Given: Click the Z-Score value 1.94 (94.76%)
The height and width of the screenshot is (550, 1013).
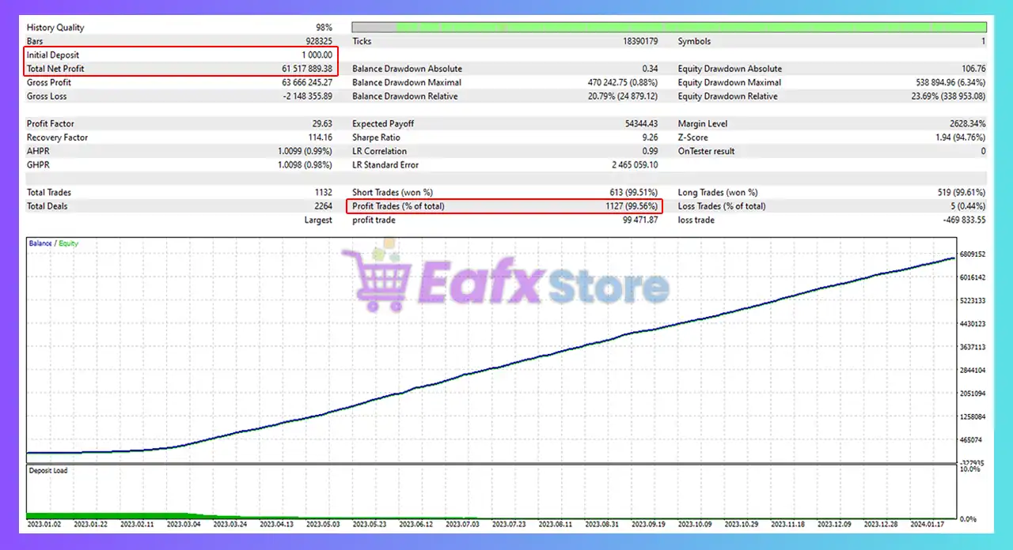Looking at the screenshot, I should pos(961,137).
